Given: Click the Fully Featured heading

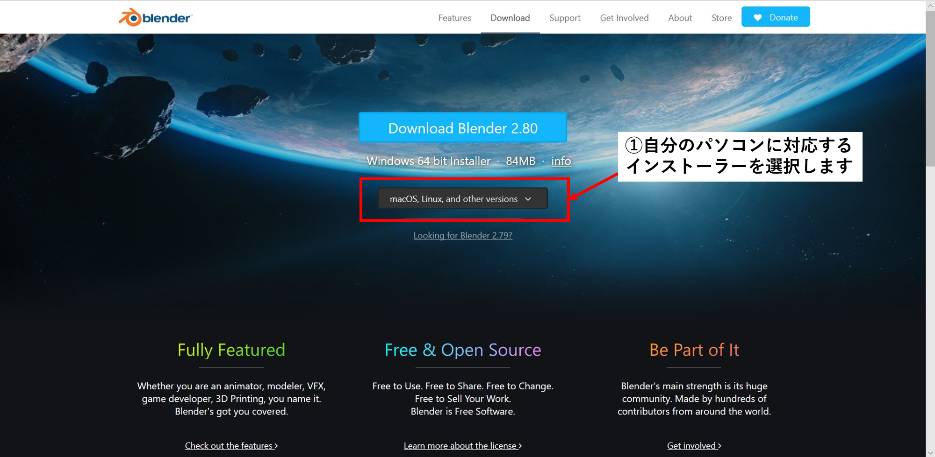Looking at the screenshot, I should pyautogui.click(x=231, y=350).
